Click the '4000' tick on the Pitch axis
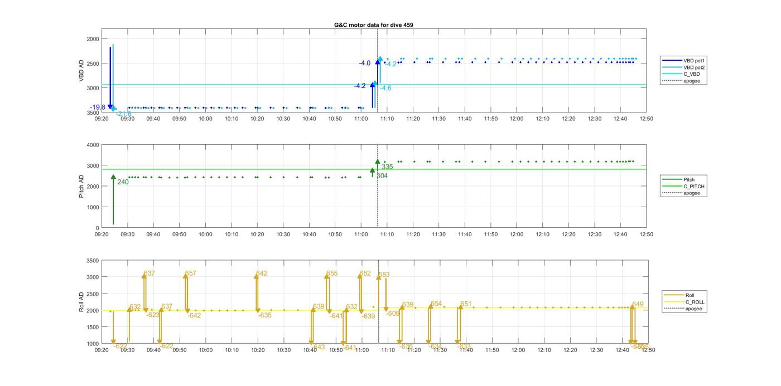 (93, 145)
